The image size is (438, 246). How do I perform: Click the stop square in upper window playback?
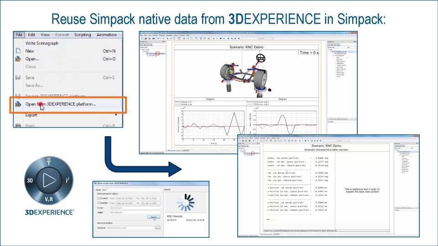[221, 38]
